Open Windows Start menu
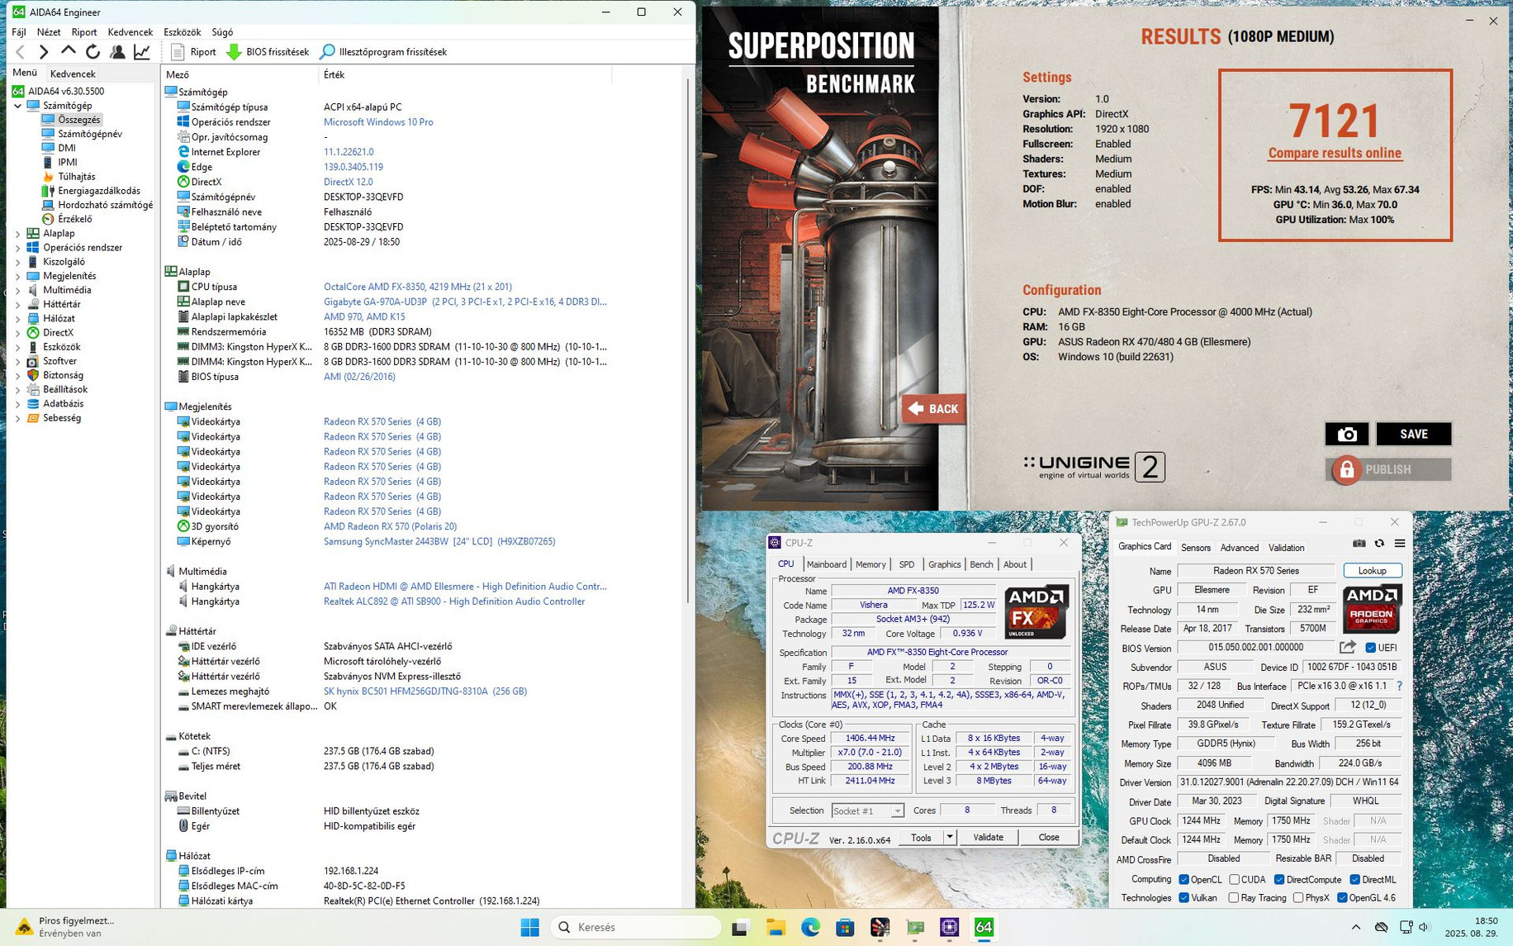This screenshot has height=946, width=1513. pyautogui.click(x=529, y=927)
